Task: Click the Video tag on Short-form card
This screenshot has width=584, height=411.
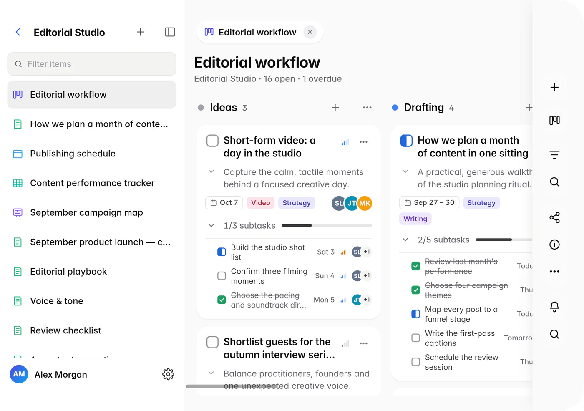Action: (261, 203)
